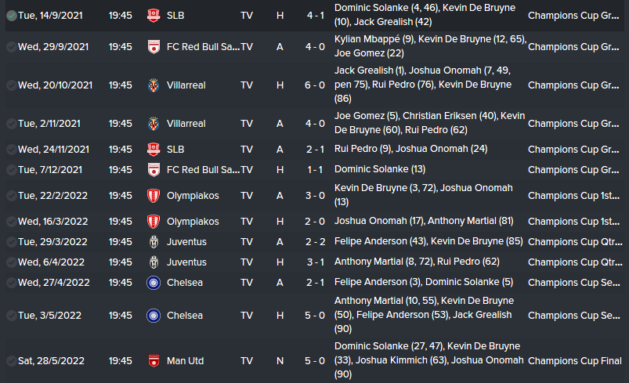Image resolution: width=629 pixels, height=383 pixels.
Task: Click Chelsea badge on the 27/4/2022 fixture
Action: (x=154, y=283)
